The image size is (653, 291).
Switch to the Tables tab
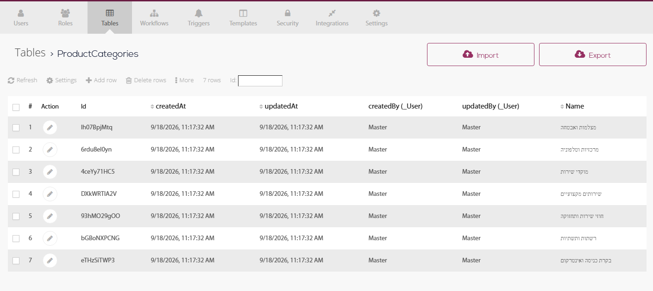(110, 18)
